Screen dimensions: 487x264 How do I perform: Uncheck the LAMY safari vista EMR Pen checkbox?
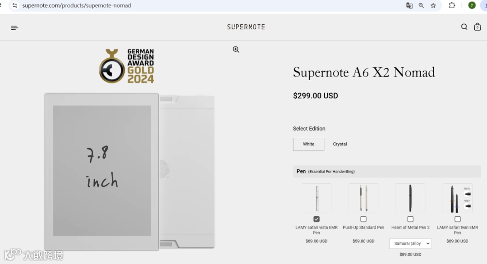317,219
